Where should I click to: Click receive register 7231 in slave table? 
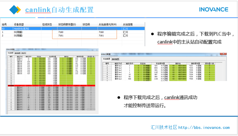pos(191,66)
